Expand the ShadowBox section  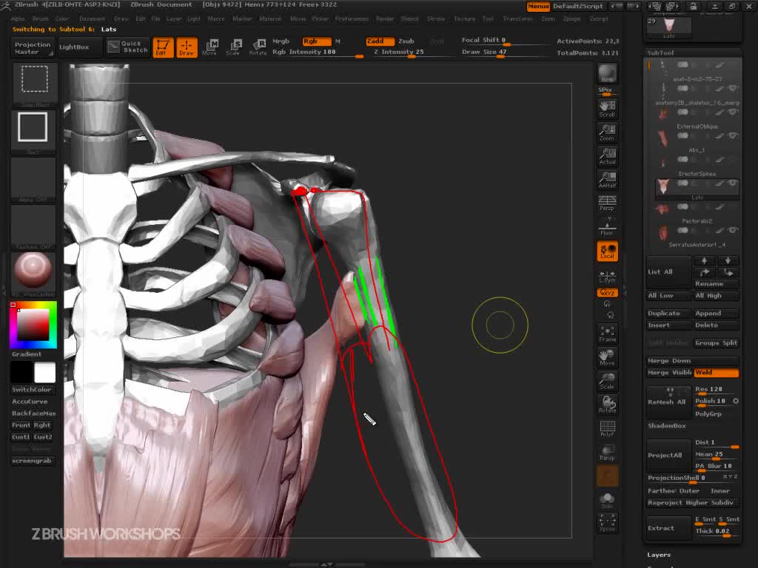point(667,425)
